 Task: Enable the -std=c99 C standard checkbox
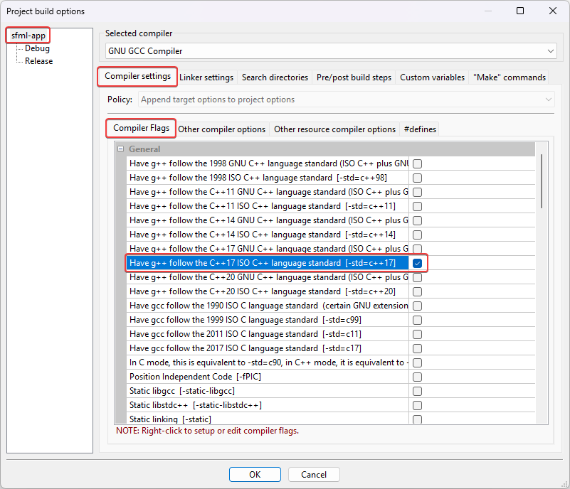coord(416,320)
